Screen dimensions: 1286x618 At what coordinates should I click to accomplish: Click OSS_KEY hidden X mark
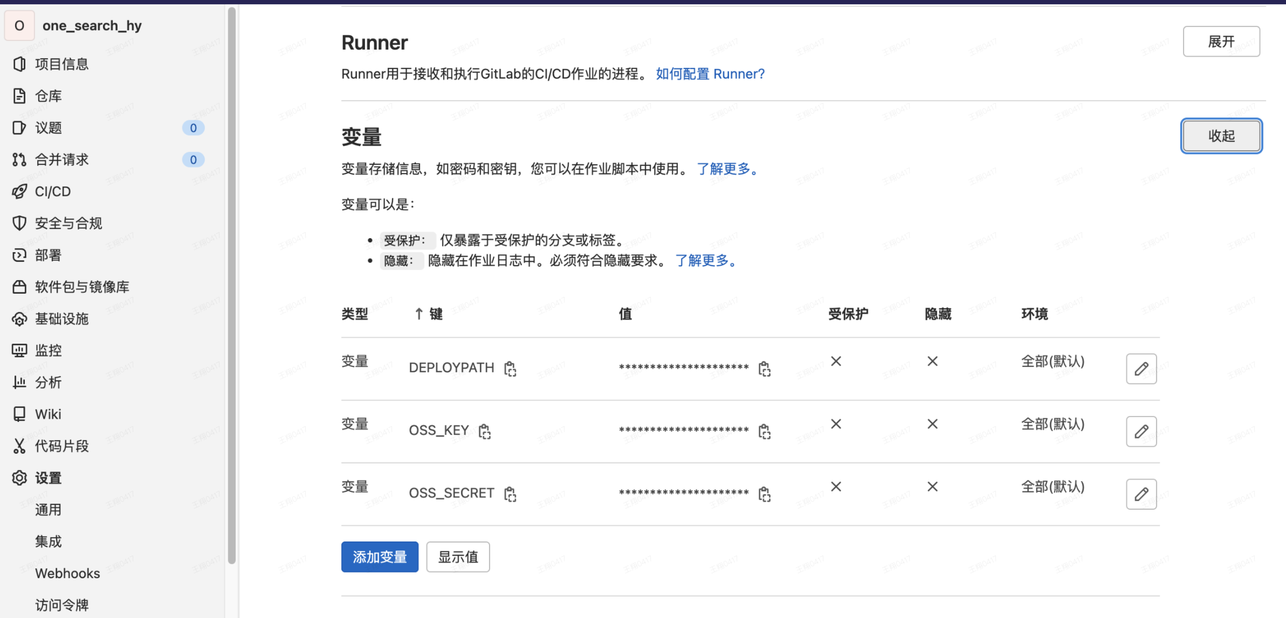933,424
